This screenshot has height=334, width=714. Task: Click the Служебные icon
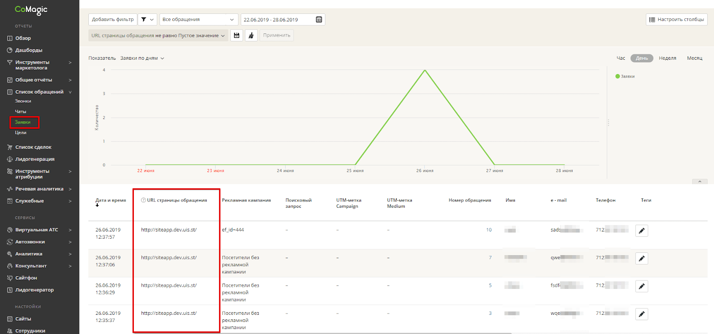[9, 201]
